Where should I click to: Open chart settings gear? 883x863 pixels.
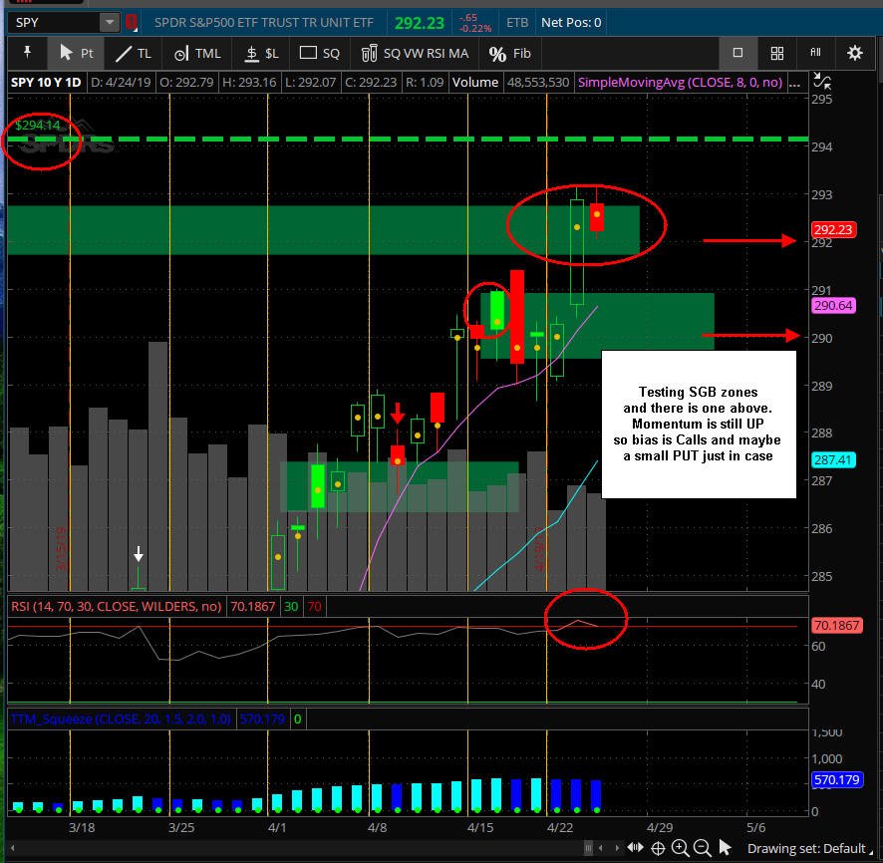[x=855, y=53]
